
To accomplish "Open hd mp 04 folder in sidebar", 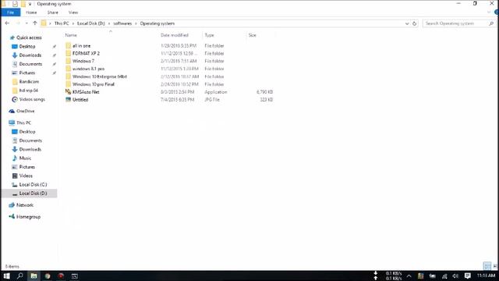I will pos(28,91).
